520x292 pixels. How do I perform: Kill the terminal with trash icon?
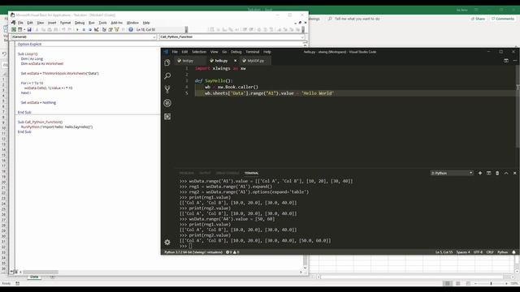[x=497, y=173]
